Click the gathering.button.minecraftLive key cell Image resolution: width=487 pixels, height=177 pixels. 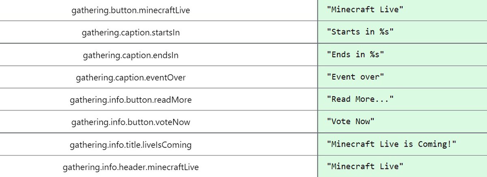(131, 10)
